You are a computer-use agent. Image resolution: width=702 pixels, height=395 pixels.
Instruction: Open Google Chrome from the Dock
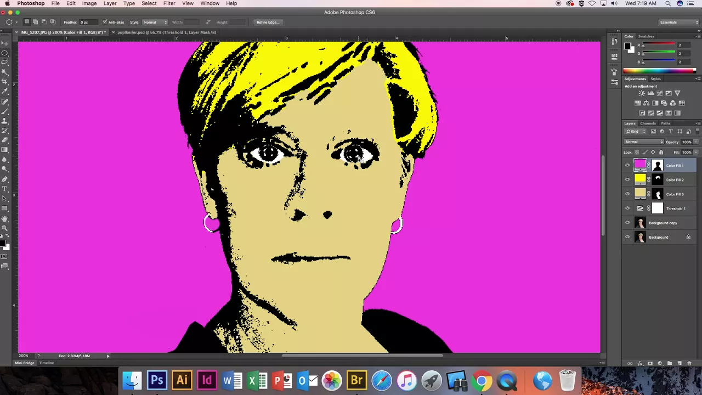click(x=482, y=380)
